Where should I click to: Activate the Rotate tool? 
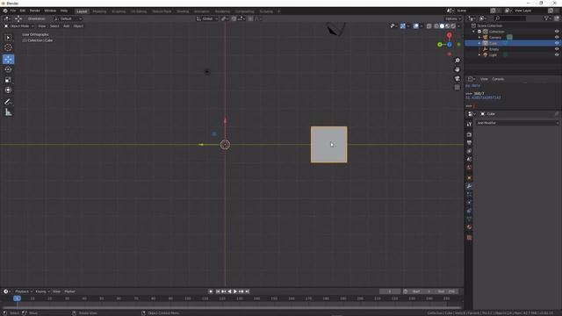coord(8,69)
